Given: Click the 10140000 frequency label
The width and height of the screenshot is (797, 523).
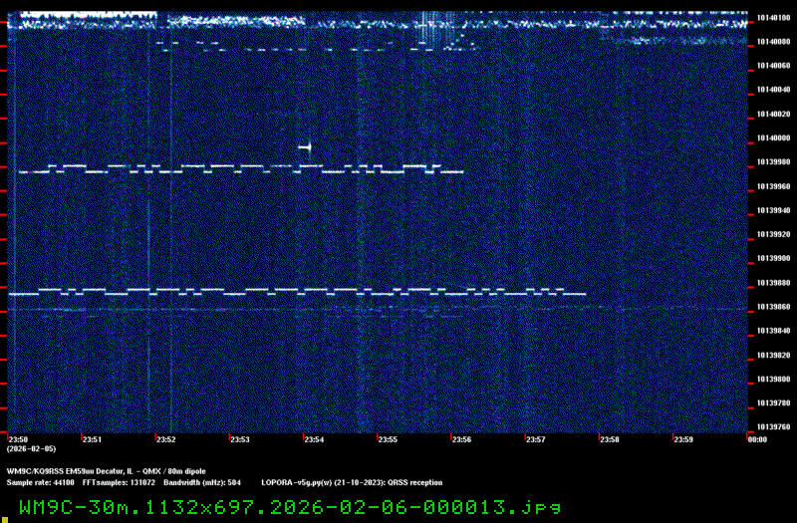Looking at the screenshot, I should tap(773, 137).
